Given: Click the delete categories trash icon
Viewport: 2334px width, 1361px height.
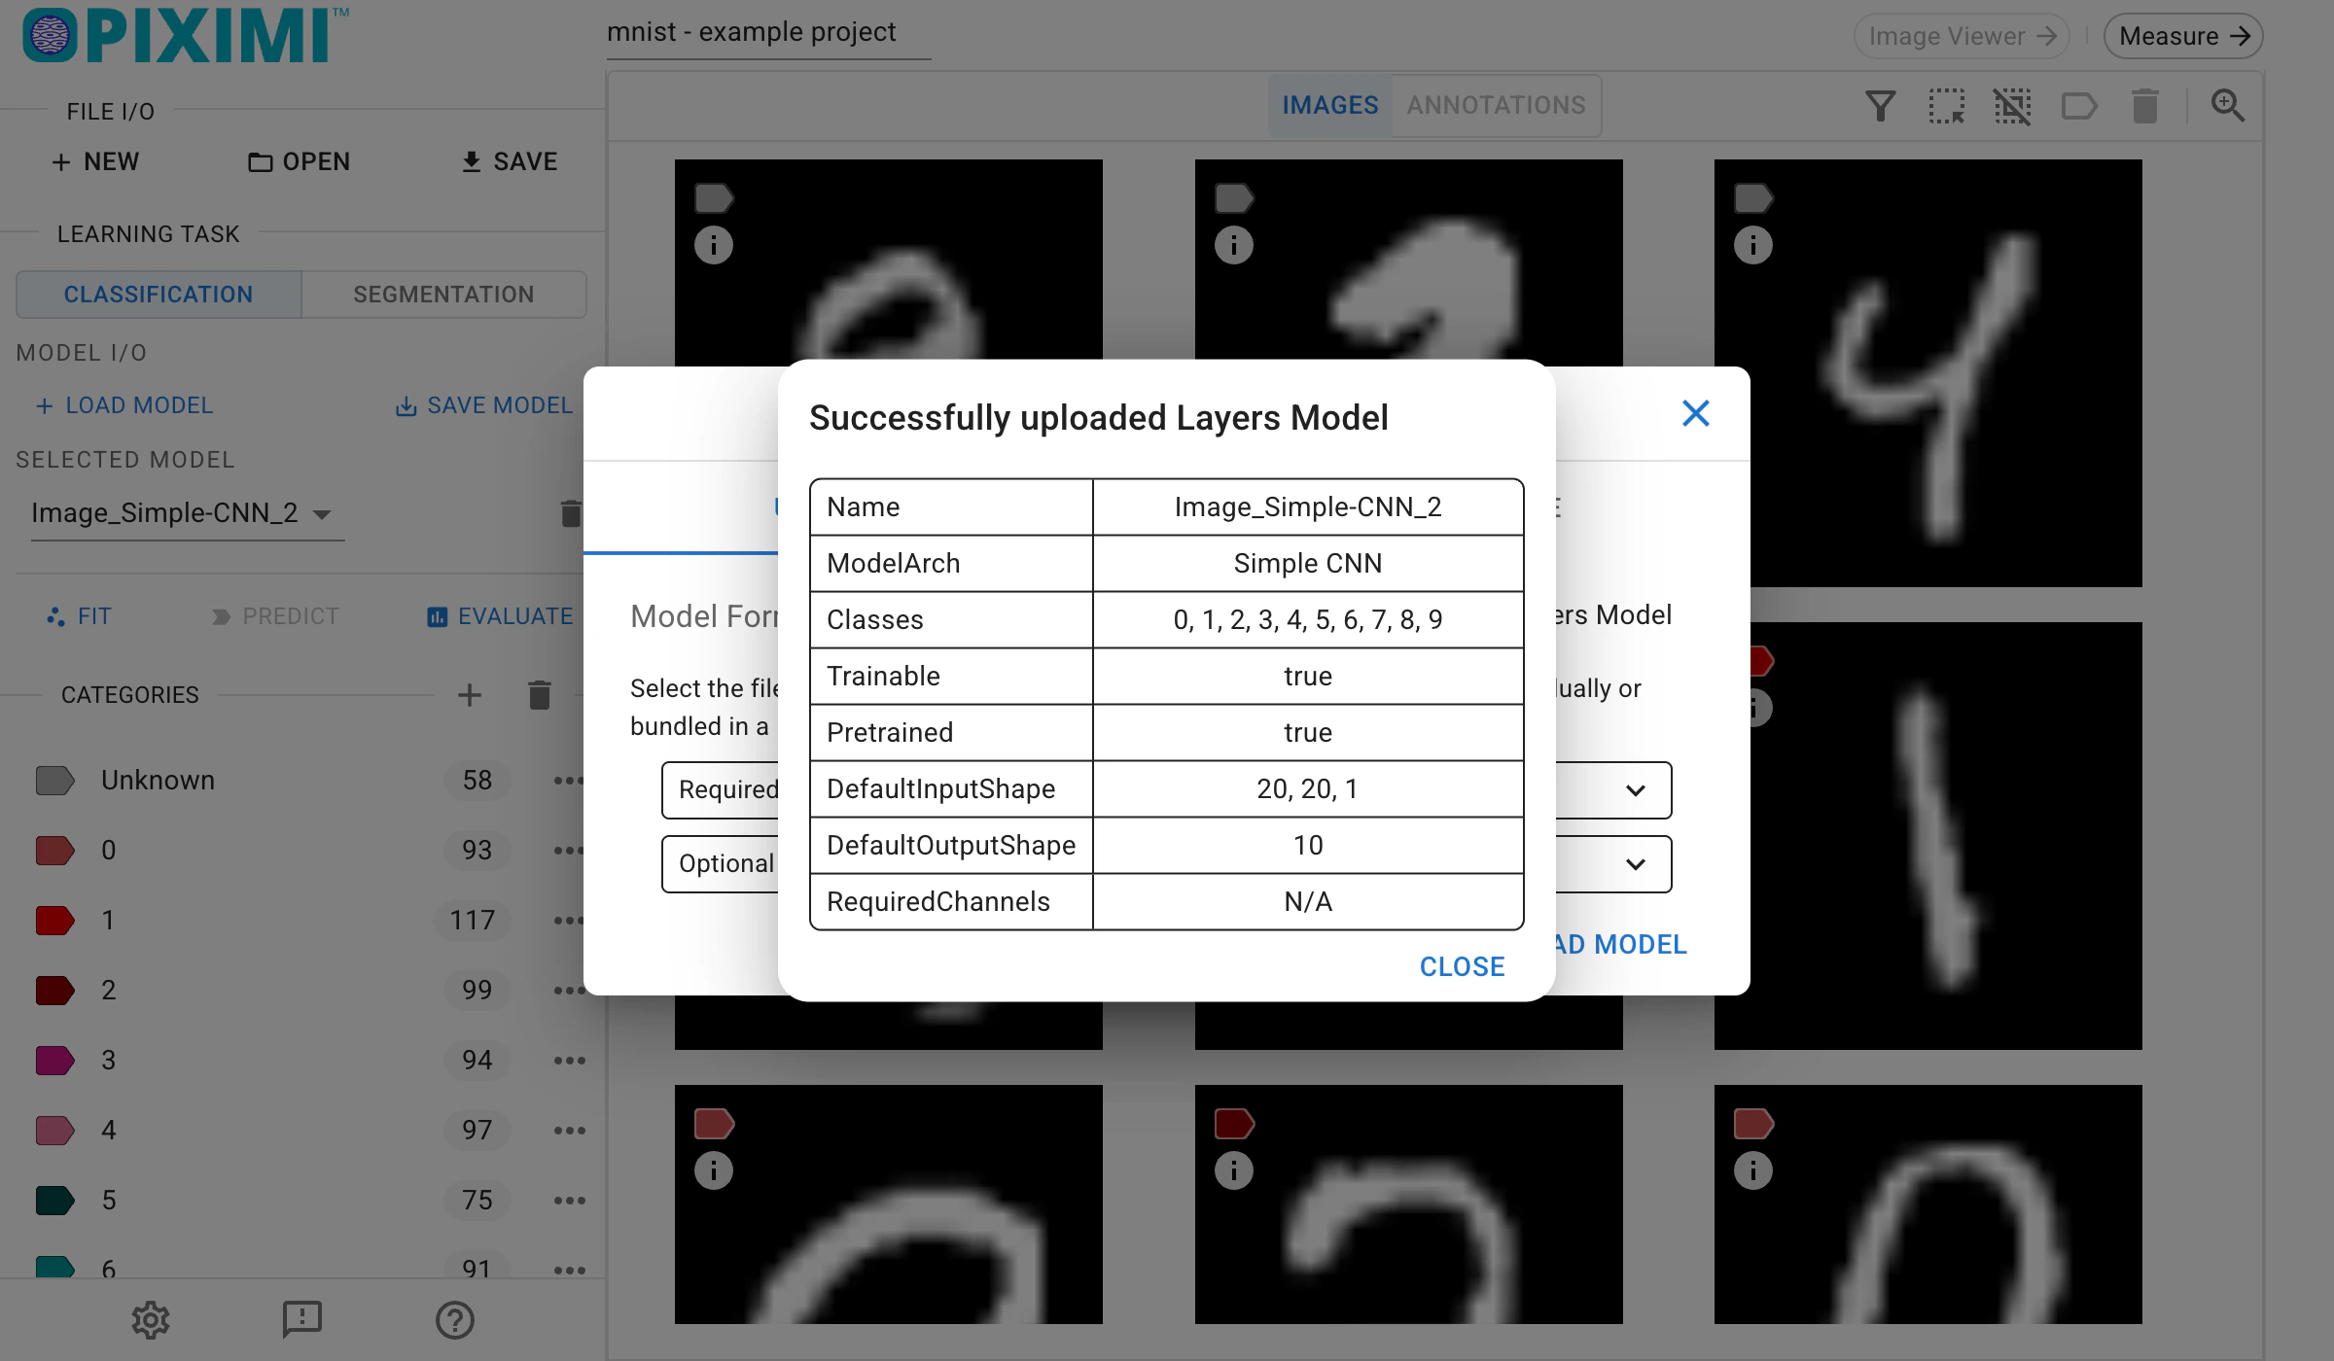Looking at the screenshot, I should [540, 695].
